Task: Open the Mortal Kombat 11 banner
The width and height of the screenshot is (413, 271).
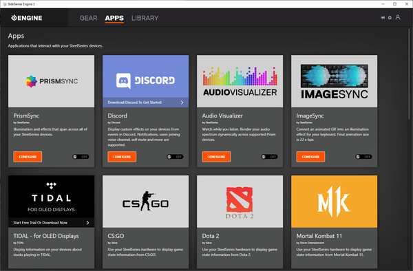Action: (x=335, y=202)
